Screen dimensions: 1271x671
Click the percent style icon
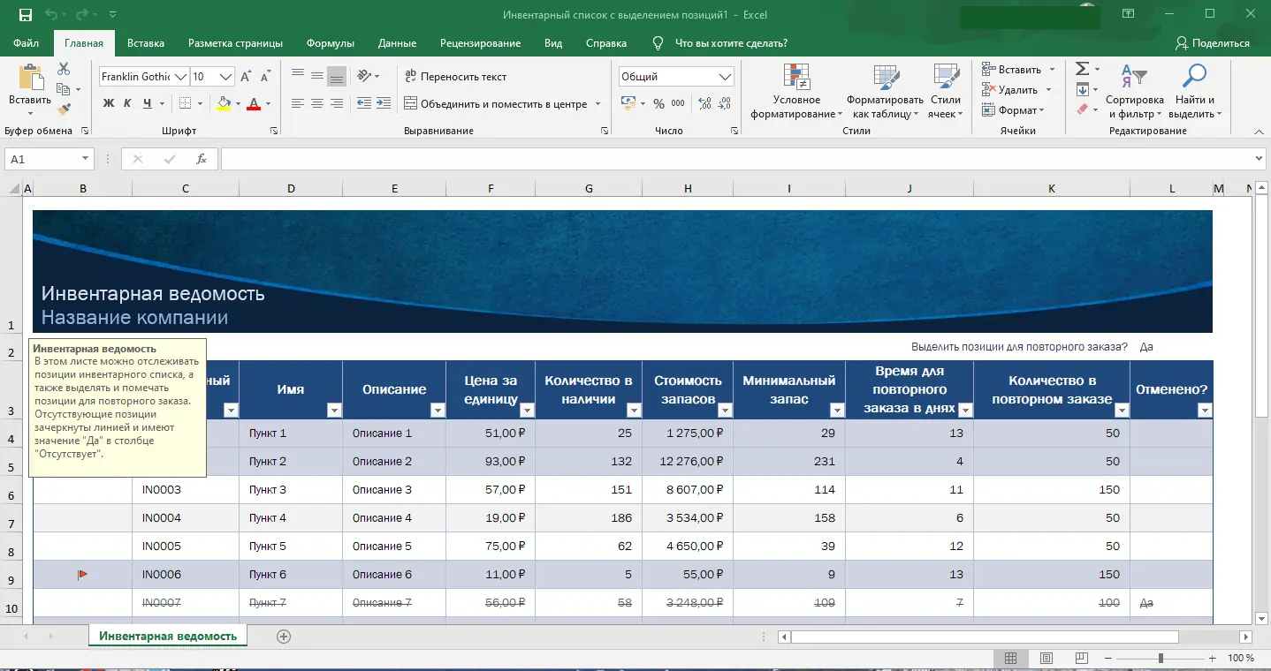(x=658, y=103)
